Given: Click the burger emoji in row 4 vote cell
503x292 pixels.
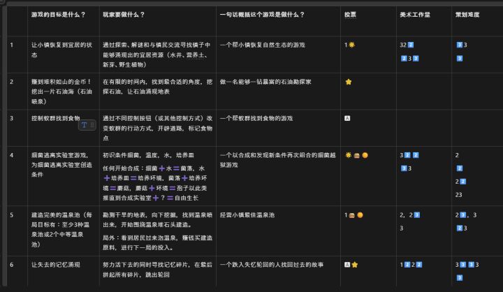Looking at the screenshot, I should click(x=357, y=156).
